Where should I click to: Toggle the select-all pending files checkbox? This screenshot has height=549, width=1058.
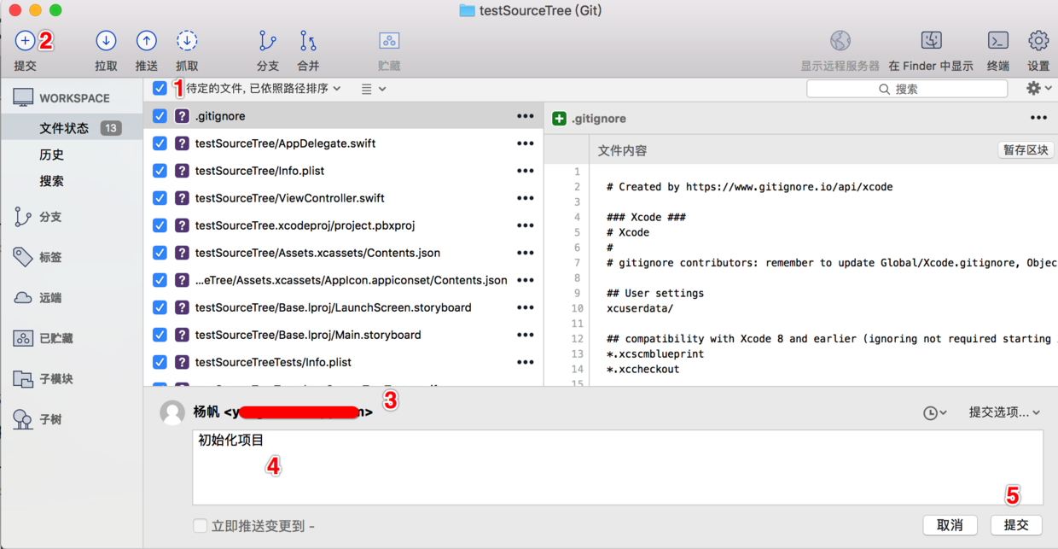pyautogui.click(x=160, y=88)
